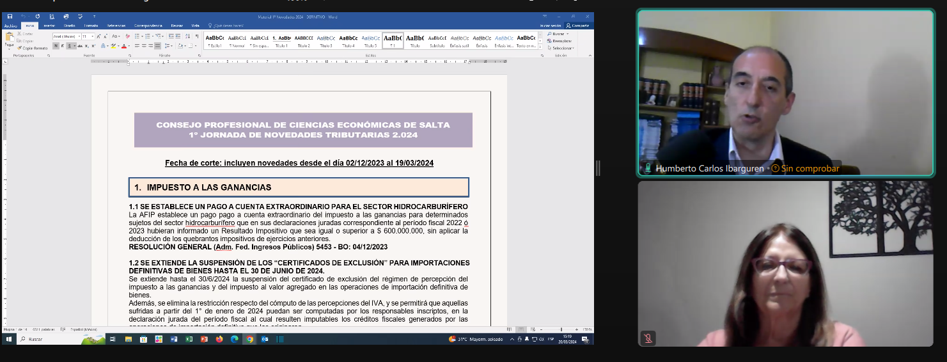Show paragraph marks (¶)
The height and width of the screenshot is (362, 947).
(197, 36)
